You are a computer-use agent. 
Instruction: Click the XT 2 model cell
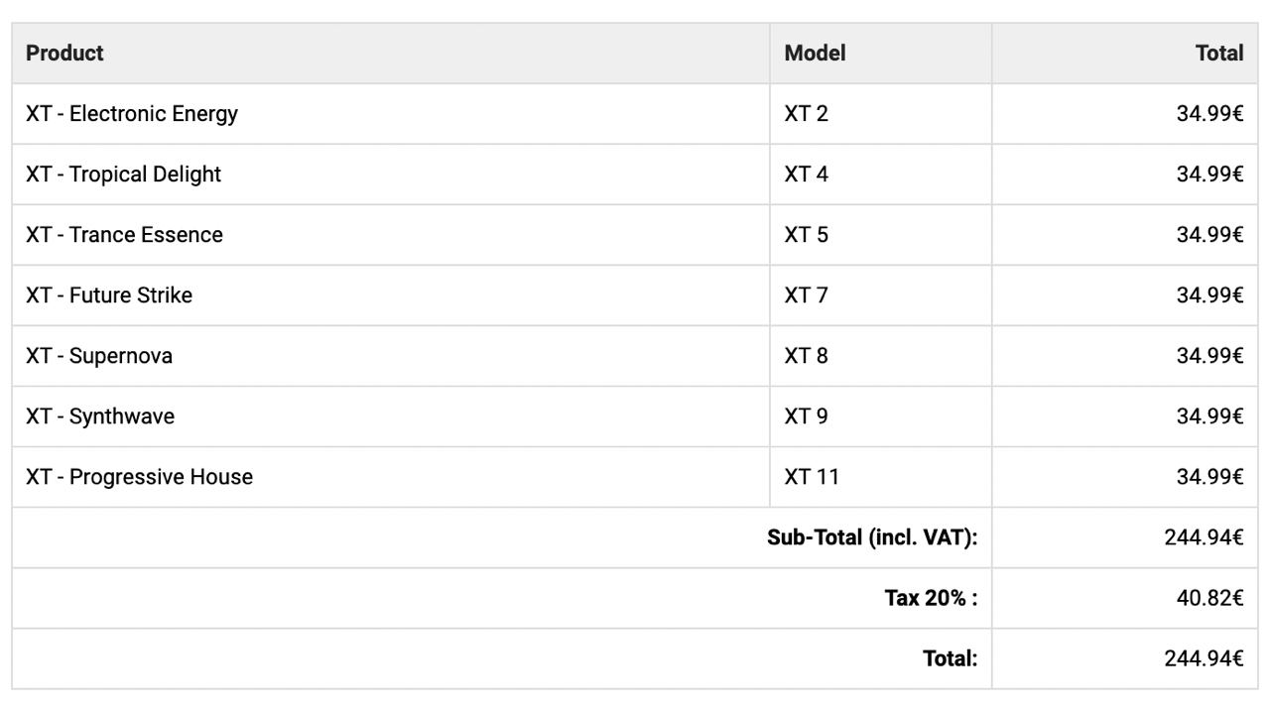[881, 114]
